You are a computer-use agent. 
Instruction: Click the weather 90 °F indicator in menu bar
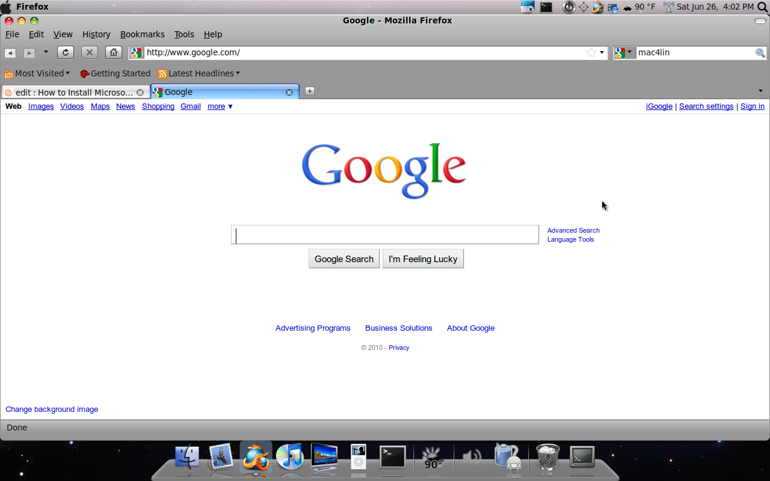click(639, 7)
